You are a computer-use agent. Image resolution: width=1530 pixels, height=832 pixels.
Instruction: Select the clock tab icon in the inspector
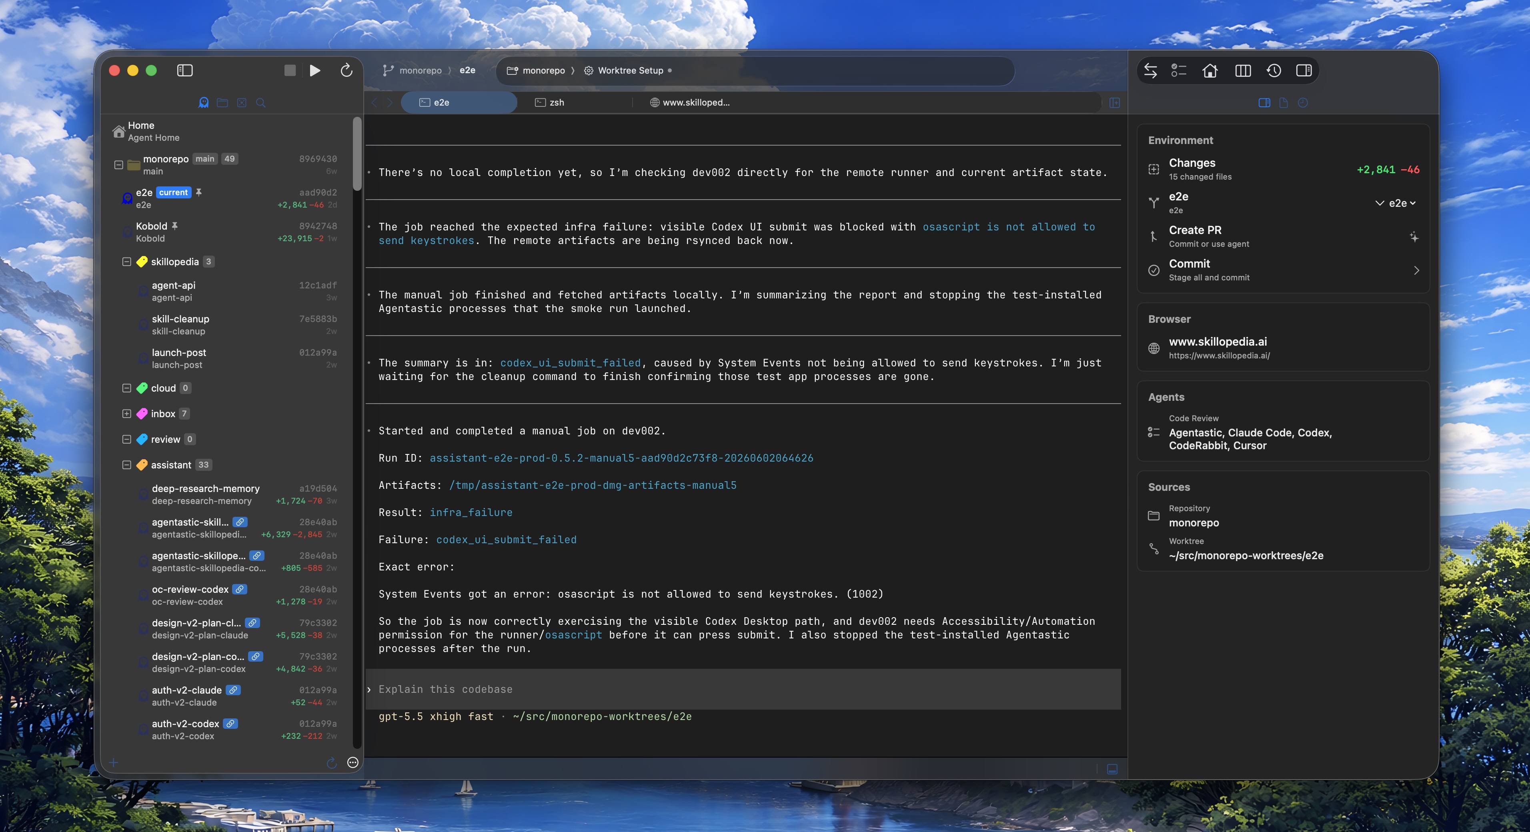tap(1302, 103)
